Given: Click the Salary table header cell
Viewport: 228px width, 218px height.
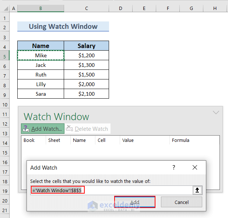Looking at the screenshot, I should [x=87, y=46].
